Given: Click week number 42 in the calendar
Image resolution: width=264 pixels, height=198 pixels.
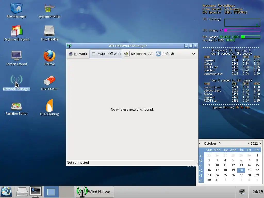Looking at the screenshot, I should 201,171.
